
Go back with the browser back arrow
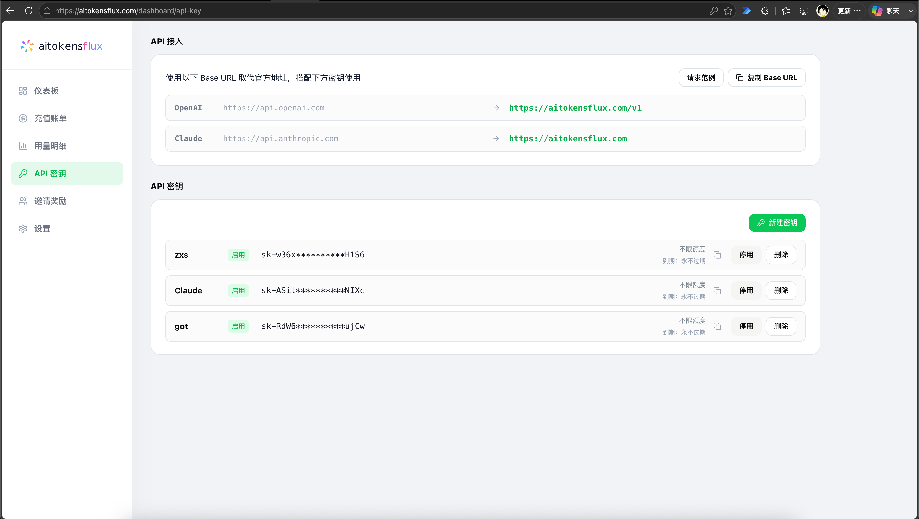point(10,11)
